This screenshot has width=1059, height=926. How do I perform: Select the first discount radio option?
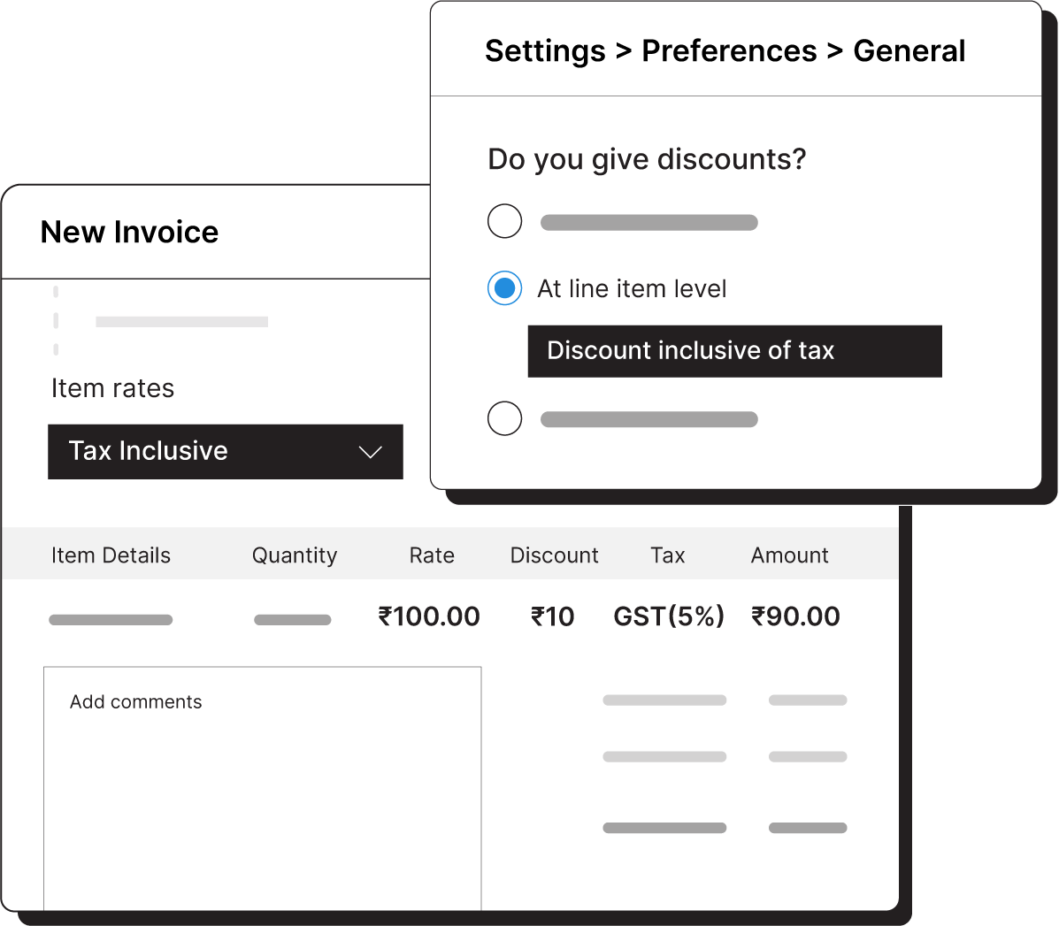tap(504, 221)
